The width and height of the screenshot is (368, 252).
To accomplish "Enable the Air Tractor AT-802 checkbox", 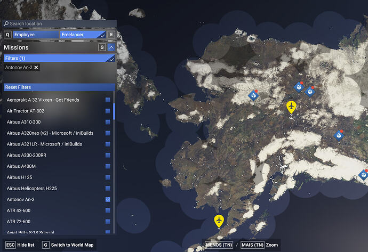I will pyautogui.click(x=108, y=111).
